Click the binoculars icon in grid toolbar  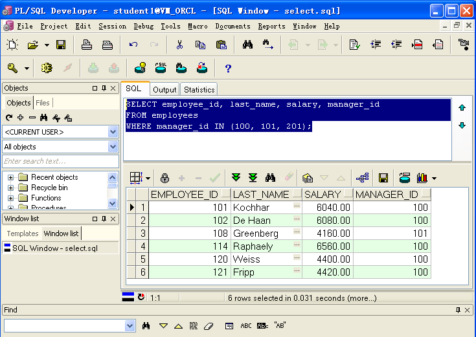pos(270,177)
